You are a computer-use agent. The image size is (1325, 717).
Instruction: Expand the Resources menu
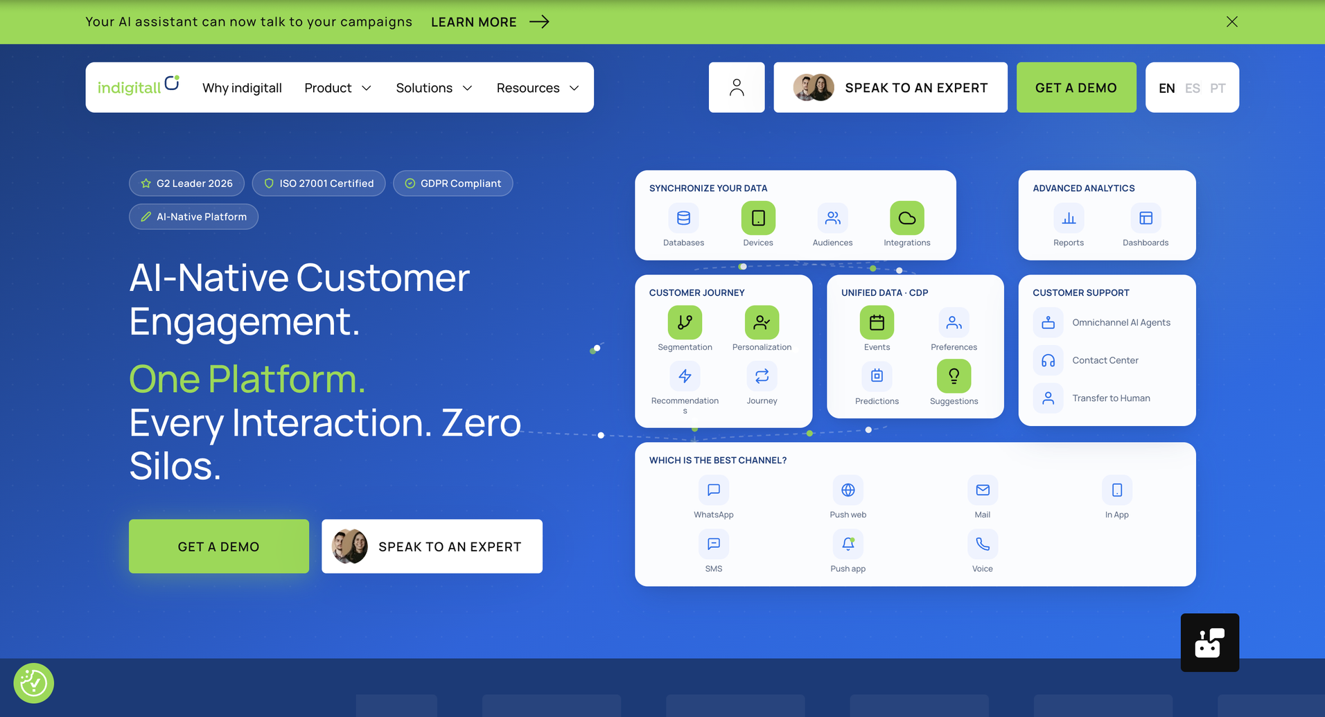click(x=538, y=88)
